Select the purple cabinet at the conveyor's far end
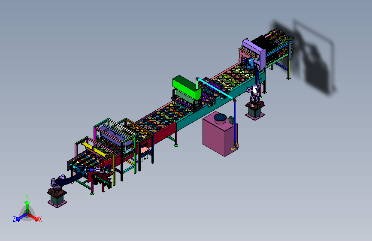This screenshot has width=372, height=241. coord(254,54)
